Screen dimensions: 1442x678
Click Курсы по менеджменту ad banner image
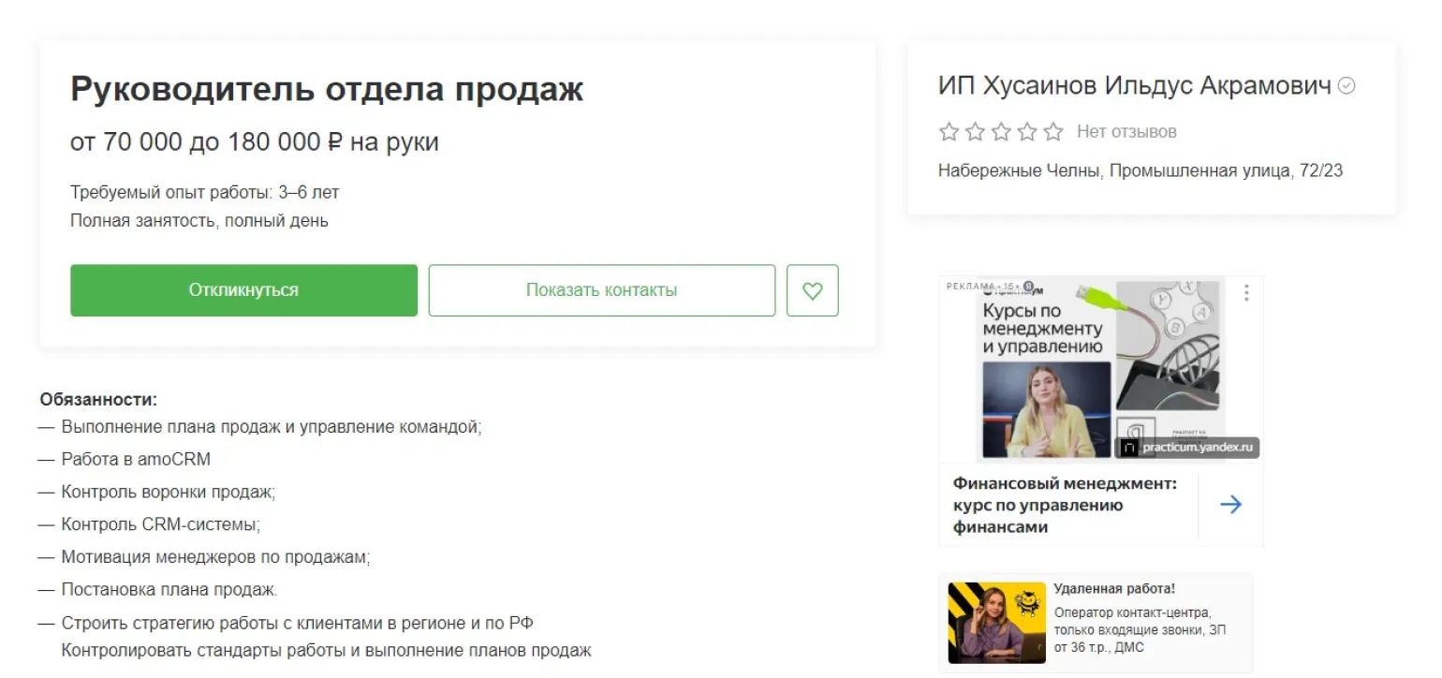click(x=1101, y=369)
